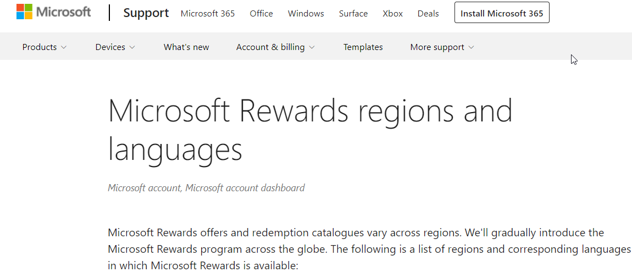Open the Microsoft 365 header link
The width and height of the screenshot is (632, 272).
pos(208,13)
